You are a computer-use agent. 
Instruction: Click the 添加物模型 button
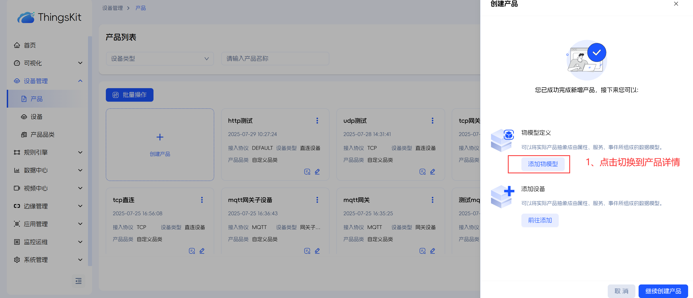[x=543, y=164]
